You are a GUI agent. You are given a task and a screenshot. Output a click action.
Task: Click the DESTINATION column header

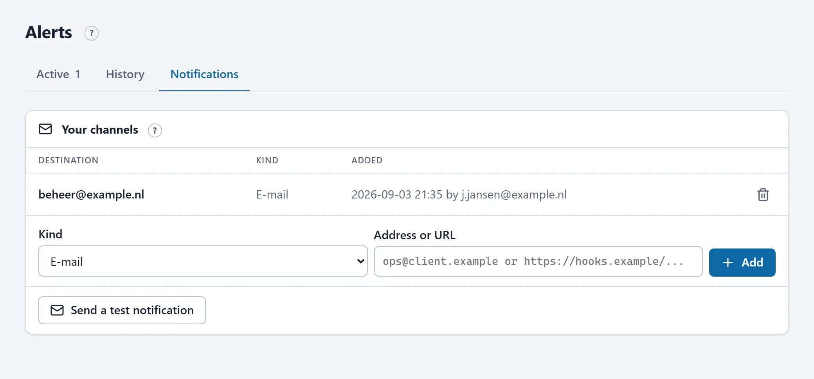click(68, 161)
